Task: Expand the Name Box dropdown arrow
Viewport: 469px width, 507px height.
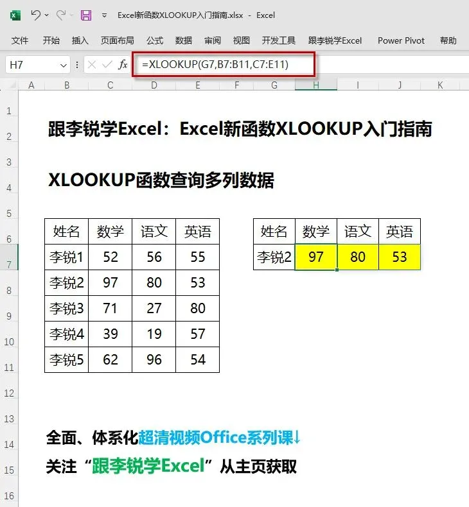Action: tap(64, 65)
